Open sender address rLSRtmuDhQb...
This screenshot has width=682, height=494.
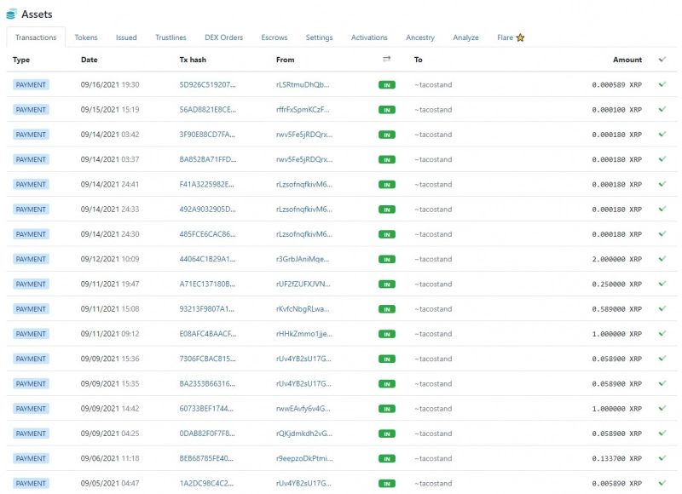point(303,84)
